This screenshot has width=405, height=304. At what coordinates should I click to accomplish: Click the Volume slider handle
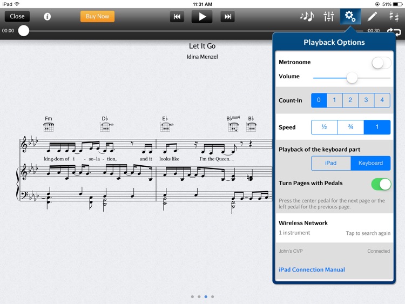point(352,78)
